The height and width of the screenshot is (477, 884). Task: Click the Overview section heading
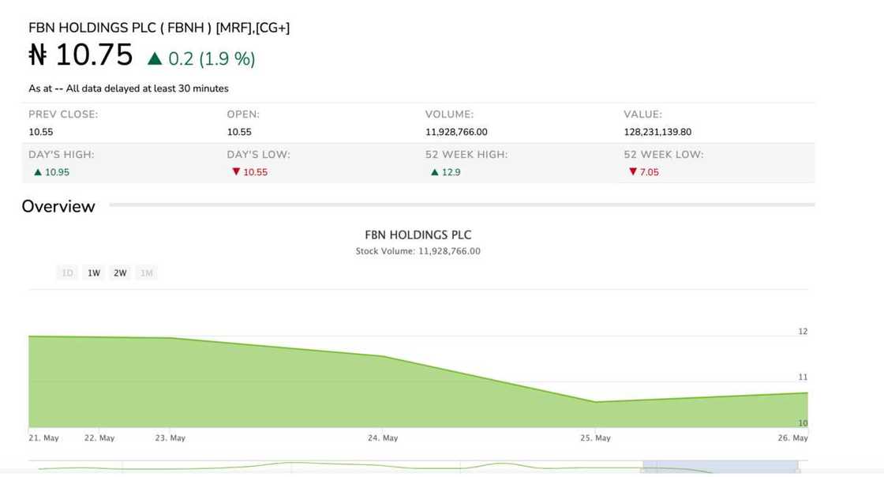58,206
